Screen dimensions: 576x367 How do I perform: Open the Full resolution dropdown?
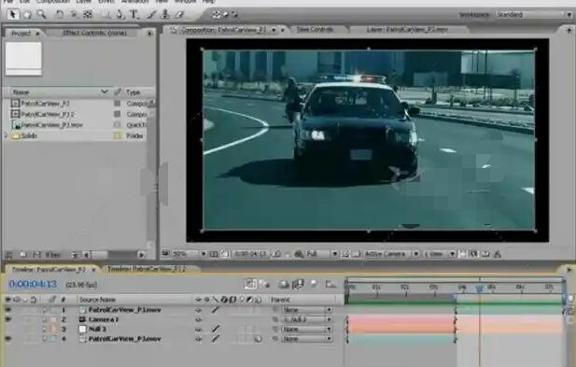(x=321, y=254)
